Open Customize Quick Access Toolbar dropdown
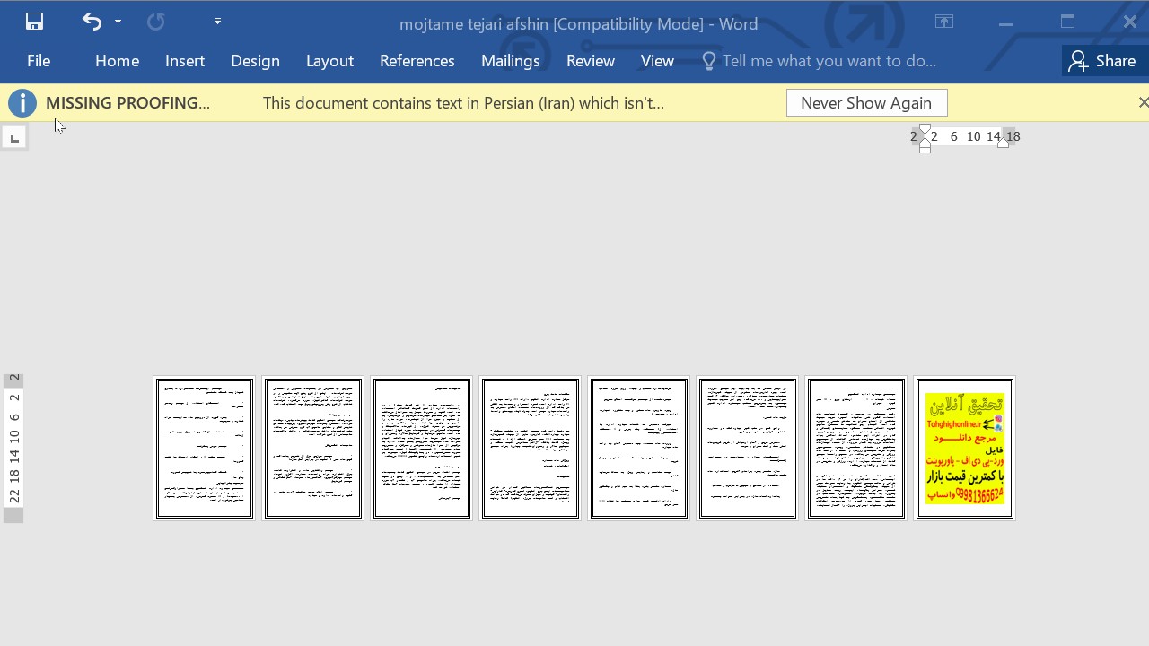The height and width of the screenshot is (646, 1149). (217, 22)
